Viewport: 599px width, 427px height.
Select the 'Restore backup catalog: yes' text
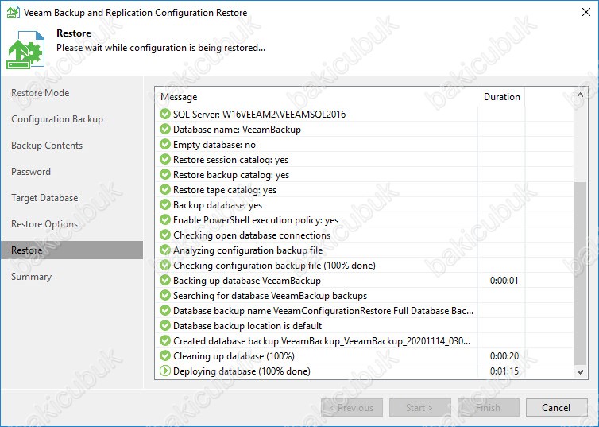pos(231,175)
